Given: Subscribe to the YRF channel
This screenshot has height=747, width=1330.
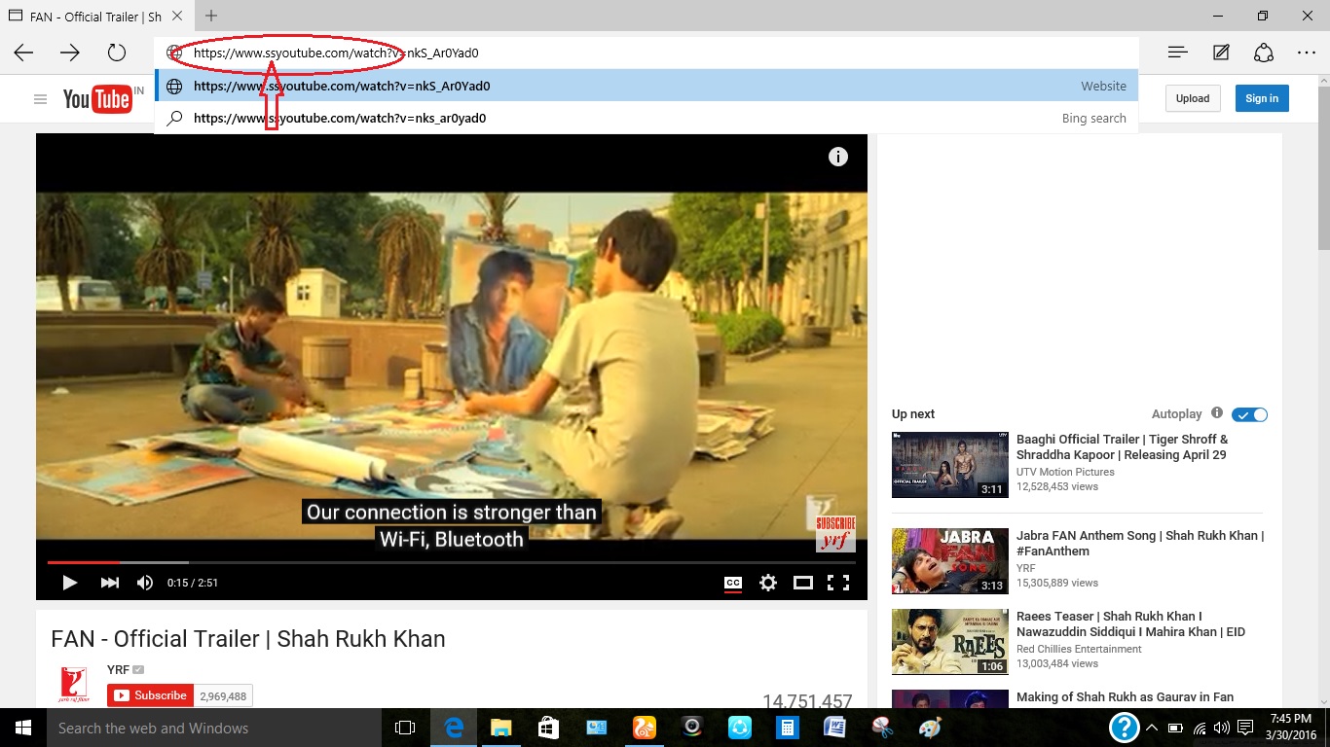Looking at the screenshot, I should (x=150, y=695).
